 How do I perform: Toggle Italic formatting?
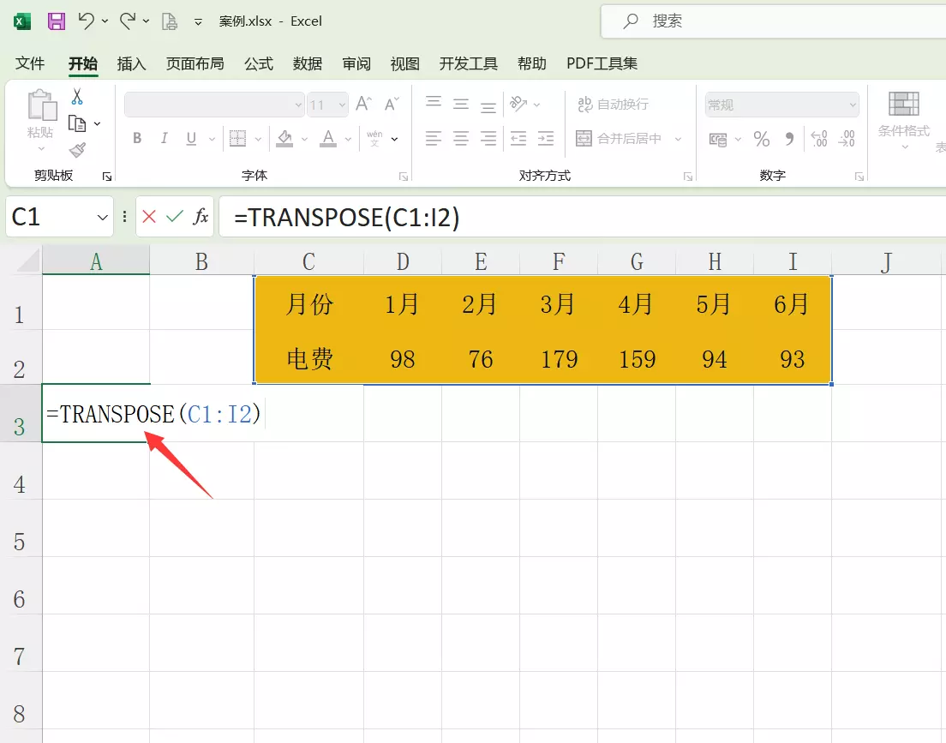coord(165,138)
